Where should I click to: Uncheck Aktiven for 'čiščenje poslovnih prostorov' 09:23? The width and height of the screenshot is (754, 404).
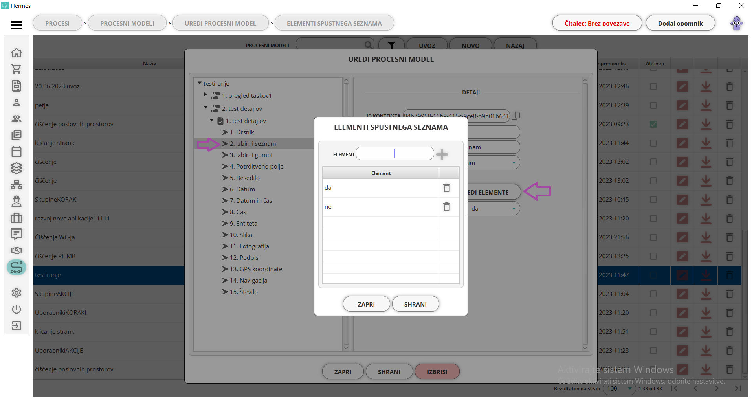click(x=653, y=124)
